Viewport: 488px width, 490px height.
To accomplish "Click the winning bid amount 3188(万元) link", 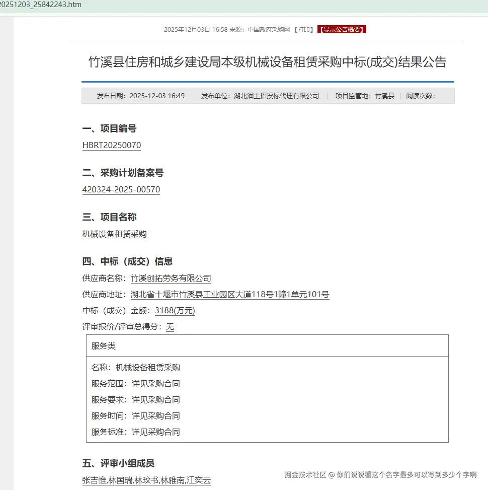I will (175, 311).
